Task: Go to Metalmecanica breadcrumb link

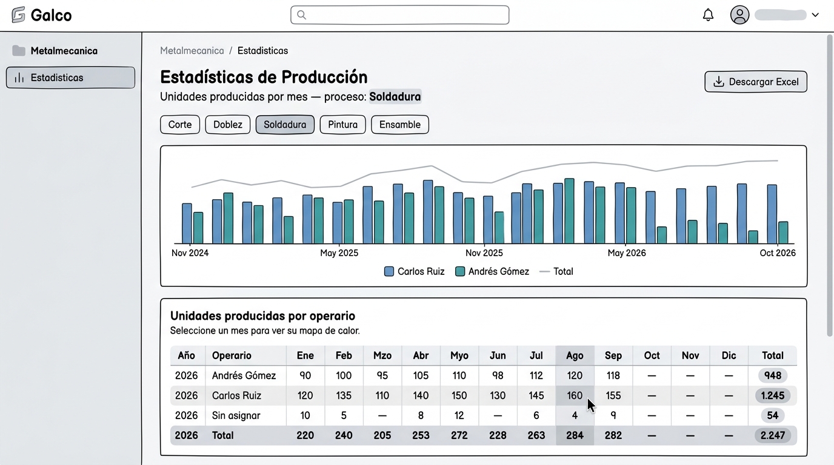Action: pyautogui.click(x=192, y=51)
